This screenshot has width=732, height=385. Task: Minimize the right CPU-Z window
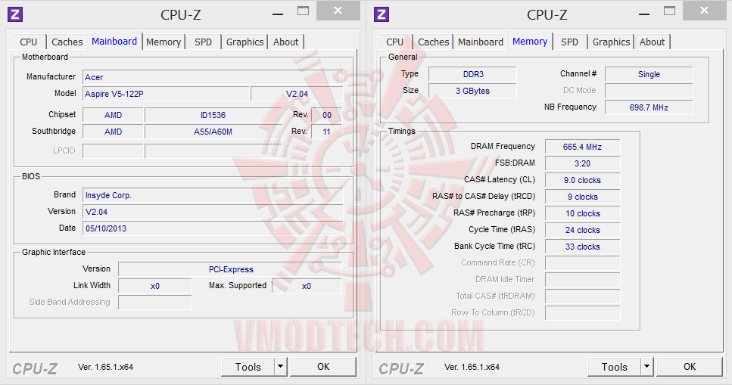point(644,13)
